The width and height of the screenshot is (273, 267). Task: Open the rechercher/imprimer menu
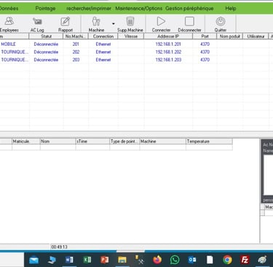point(89,9)
